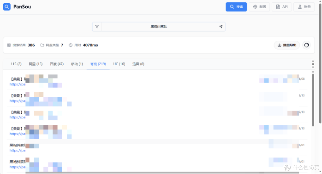Click the folder icon beside 网盘类型

42,45
